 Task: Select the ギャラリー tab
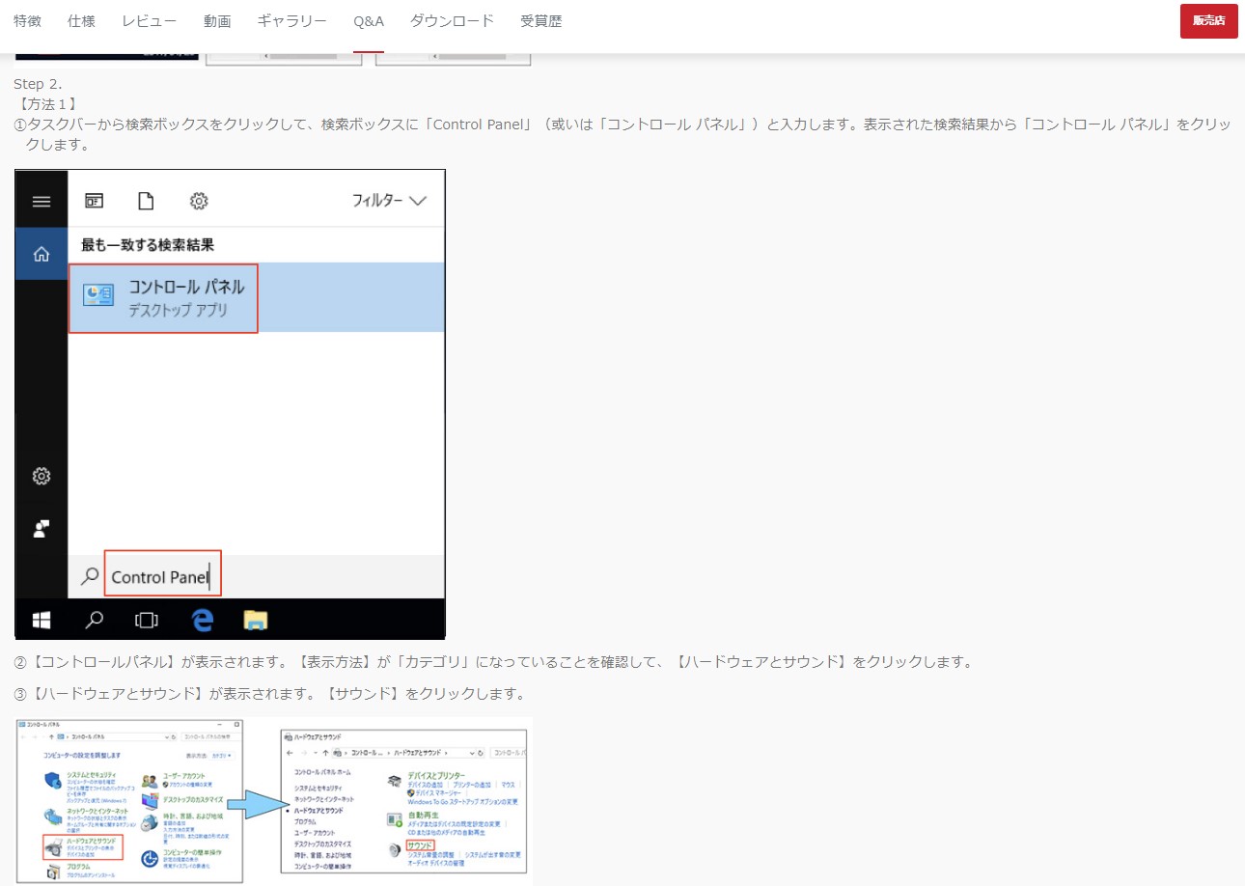pos(292,20)
